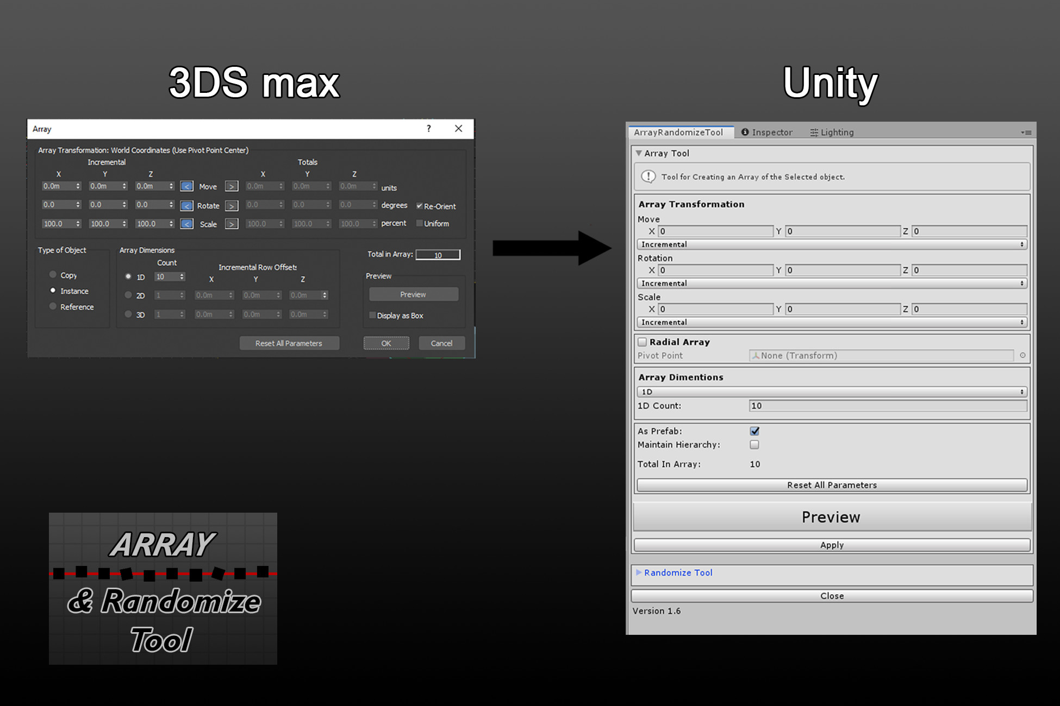Image resolution: width=1060 pixels, height=706 pixels.
Task: Enable the Uniform checkbox for Scale
Action: [420, 224]
